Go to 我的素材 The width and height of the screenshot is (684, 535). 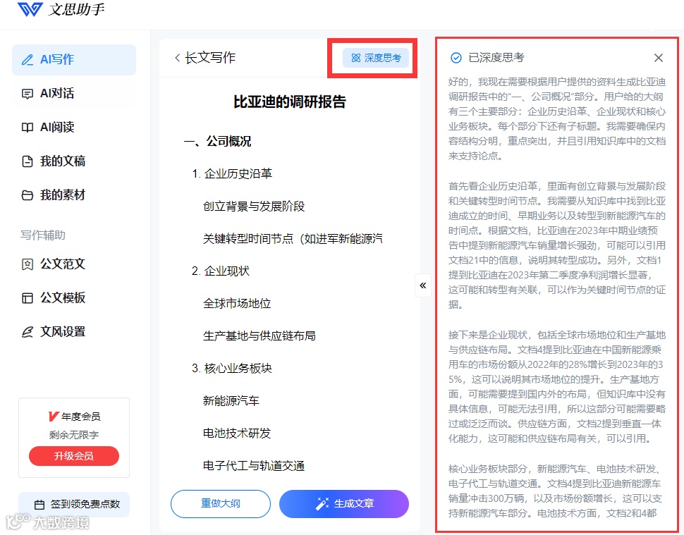click(74, 195)
